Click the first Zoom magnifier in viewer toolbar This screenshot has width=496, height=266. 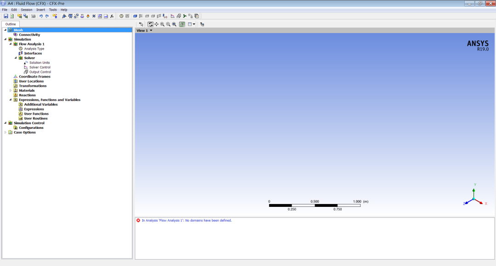[162, 24]
